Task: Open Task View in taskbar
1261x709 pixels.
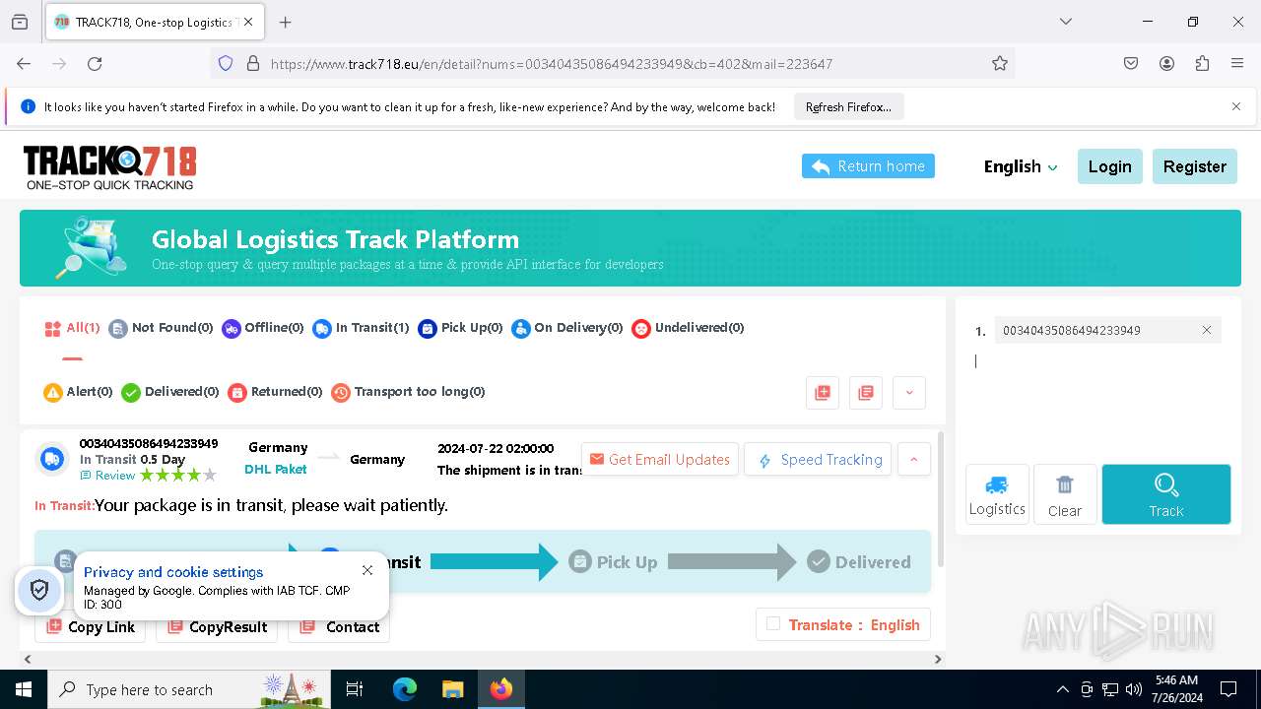Action: pyautogui.click(x=355, y=689)
